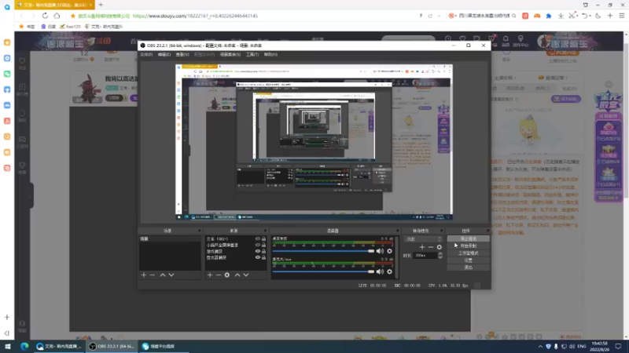The image size is (629, 353).
Task: Remove the selected source with minus icon
Action: pos(219,275)
